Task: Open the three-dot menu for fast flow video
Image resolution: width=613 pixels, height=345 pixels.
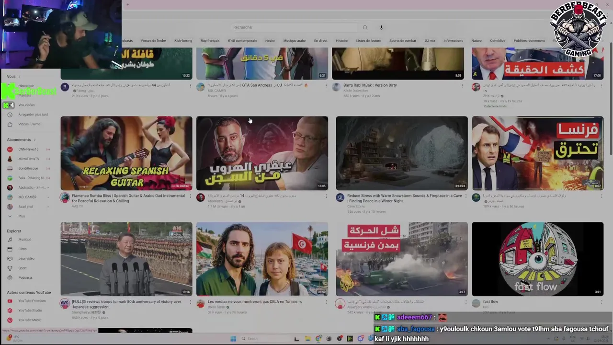Action: point(602,302)
